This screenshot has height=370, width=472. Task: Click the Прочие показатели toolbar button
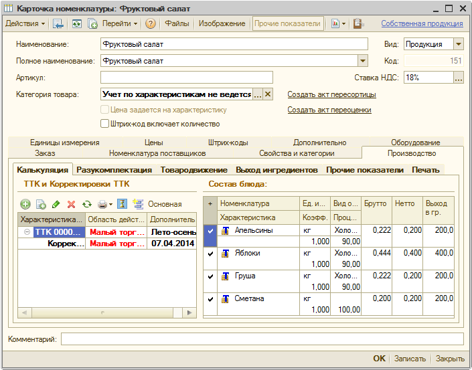[x=287, y=23]
